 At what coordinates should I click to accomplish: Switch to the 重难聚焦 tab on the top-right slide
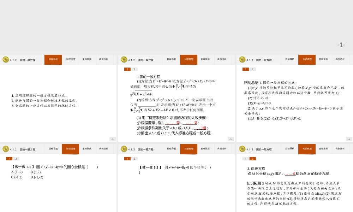(323, 59)
